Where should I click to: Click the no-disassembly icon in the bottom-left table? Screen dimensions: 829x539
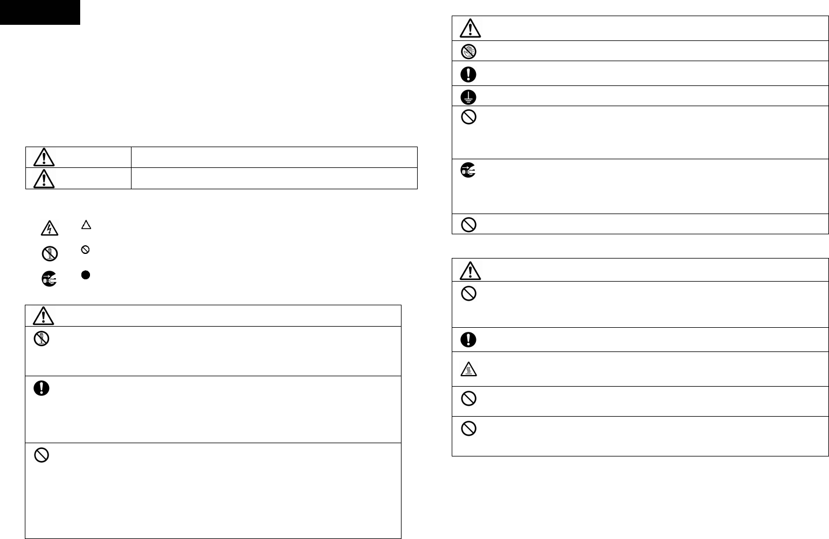pyautogui.click(x=42, y=340)
